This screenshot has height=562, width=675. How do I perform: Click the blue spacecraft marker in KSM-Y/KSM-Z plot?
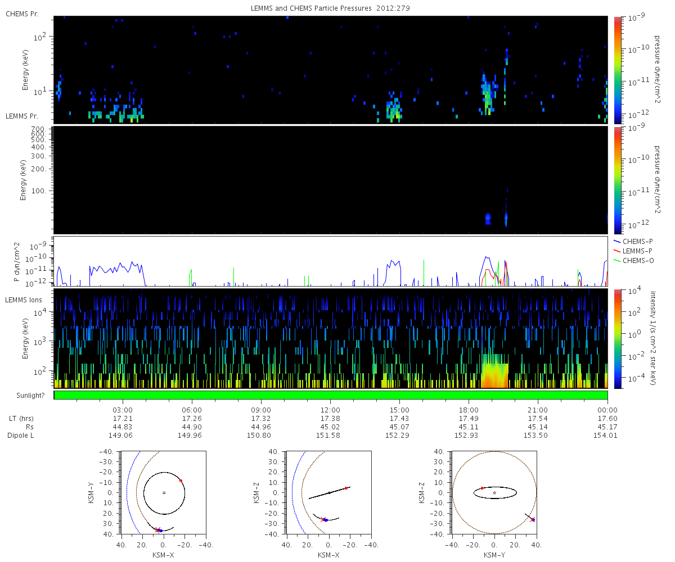point(533,520)
